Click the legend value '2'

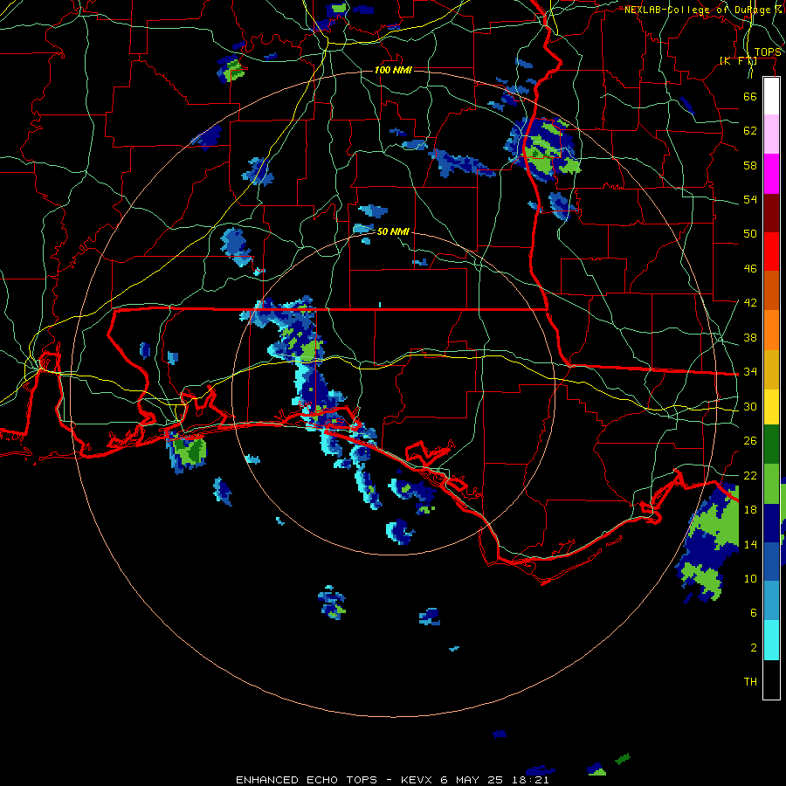[754, 647]
